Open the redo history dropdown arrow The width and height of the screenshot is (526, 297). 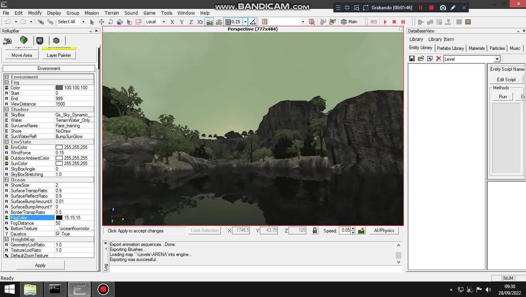31,22
